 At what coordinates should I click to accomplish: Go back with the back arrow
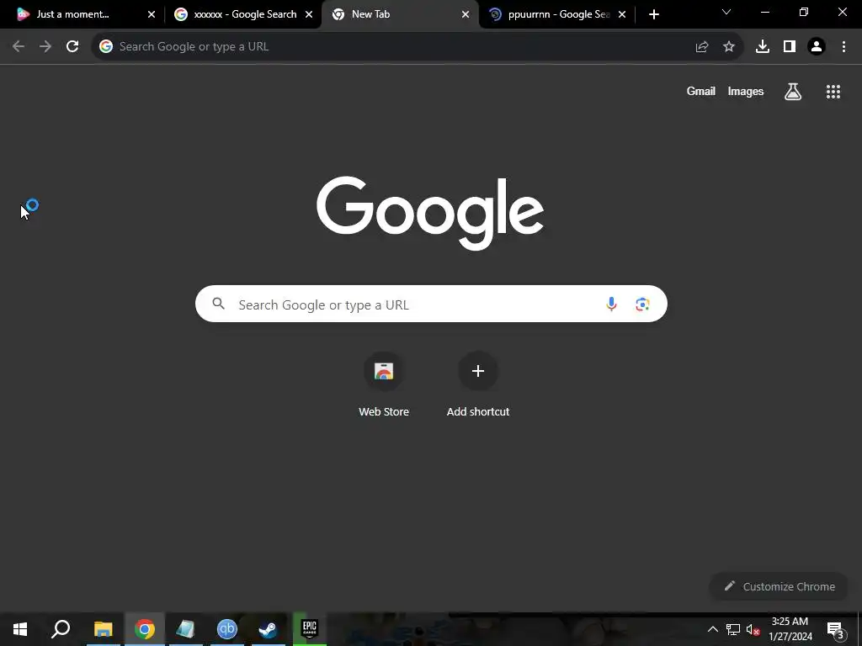[19, 47]
